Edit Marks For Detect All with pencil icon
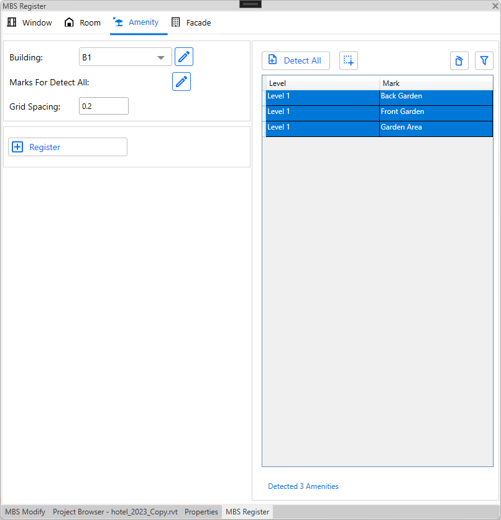Viewport: 501px width, 520px height. pyautogui.click(x=181, y=82)
